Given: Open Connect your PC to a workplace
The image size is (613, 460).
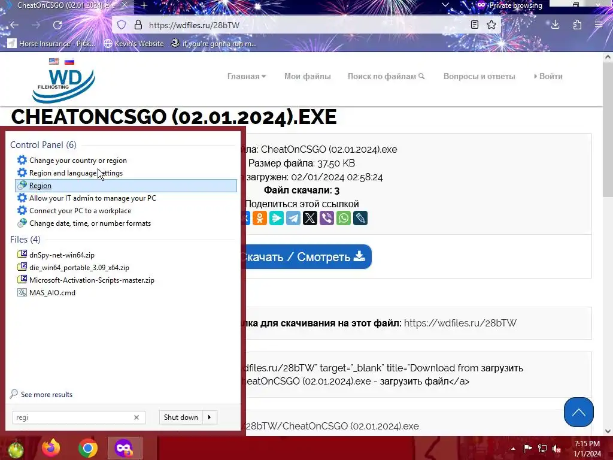Looking at the screenshot, I should (x=126, y=210).
